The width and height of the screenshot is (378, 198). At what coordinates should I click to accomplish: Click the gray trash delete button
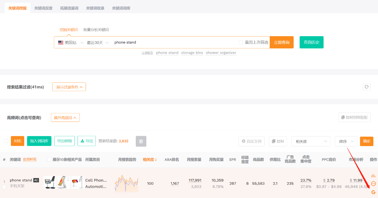pyautogui.click(x=141, y=141)
